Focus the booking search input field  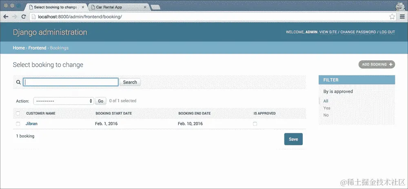(x=71, y=82)
